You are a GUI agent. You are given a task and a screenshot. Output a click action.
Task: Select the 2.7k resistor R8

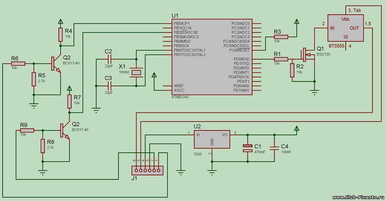[43, 146]
